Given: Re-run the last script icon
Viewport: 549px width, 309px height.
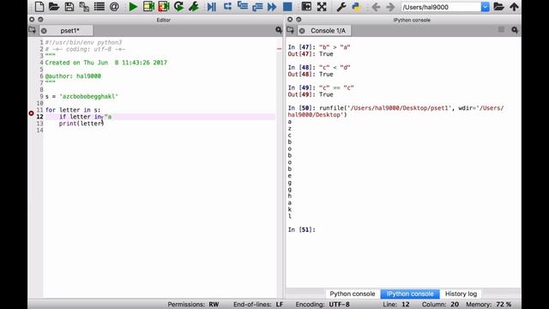Looking at the screenshot, I should (178, 7).
